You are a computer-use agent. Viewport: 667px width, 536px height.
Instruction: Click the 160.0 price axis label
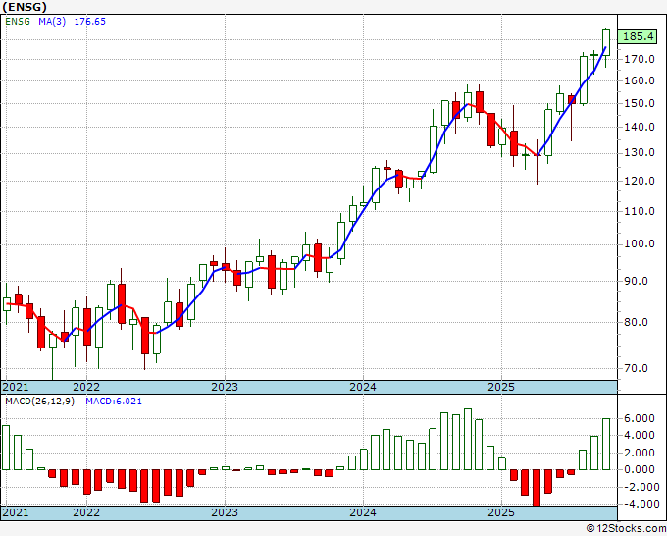tap(639, 80)
